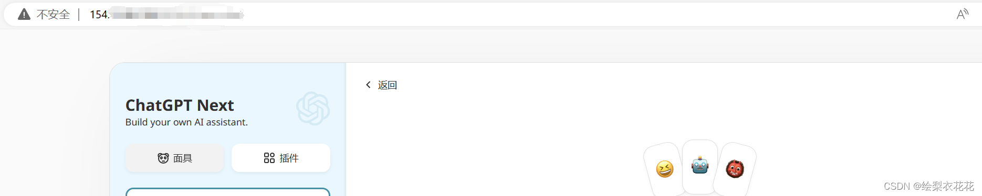Focus the URL starting with 154

tap(166, 15)
